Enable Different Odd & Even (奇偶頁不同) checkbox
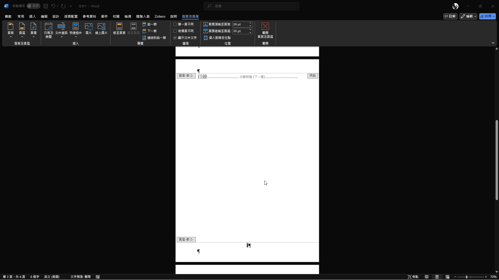This screenshot has height=280, width=499. tap(175, 31)
